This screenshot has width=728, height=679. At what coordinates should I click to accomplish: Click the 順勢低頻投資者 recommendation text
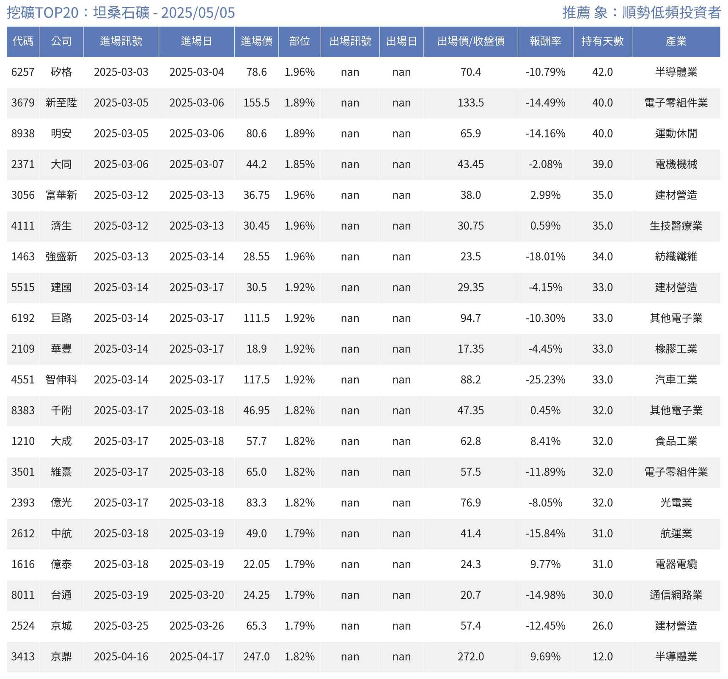pyautogui.click(x=671, y=13)
